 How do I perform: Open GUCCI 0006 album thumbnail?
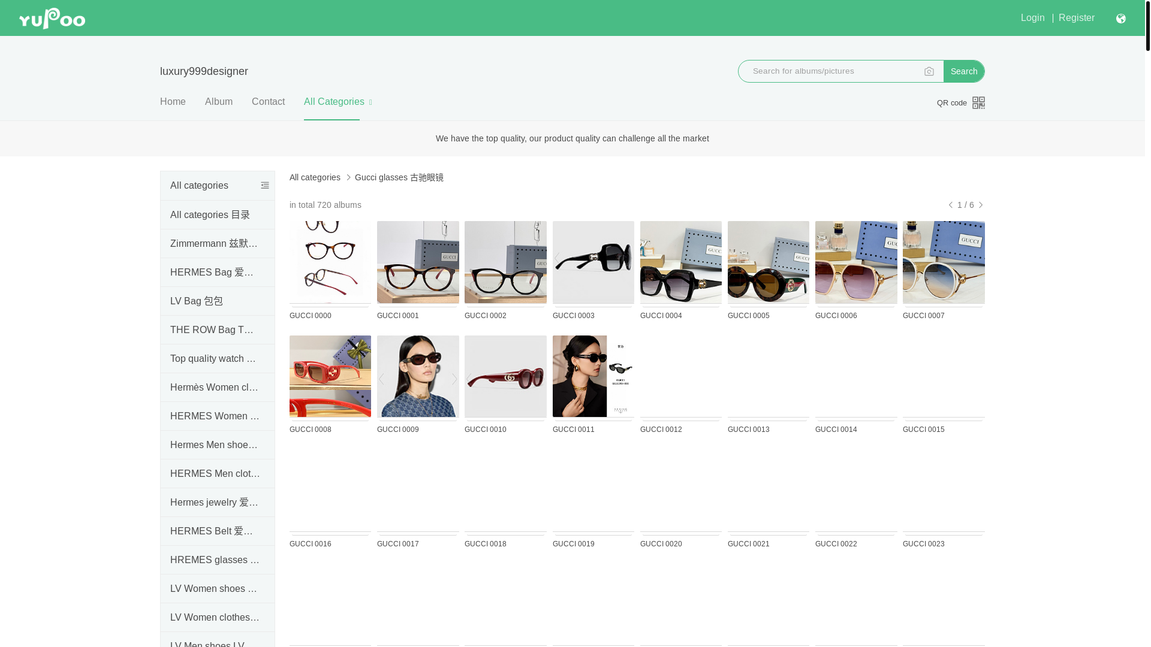(x=856, y=262)
